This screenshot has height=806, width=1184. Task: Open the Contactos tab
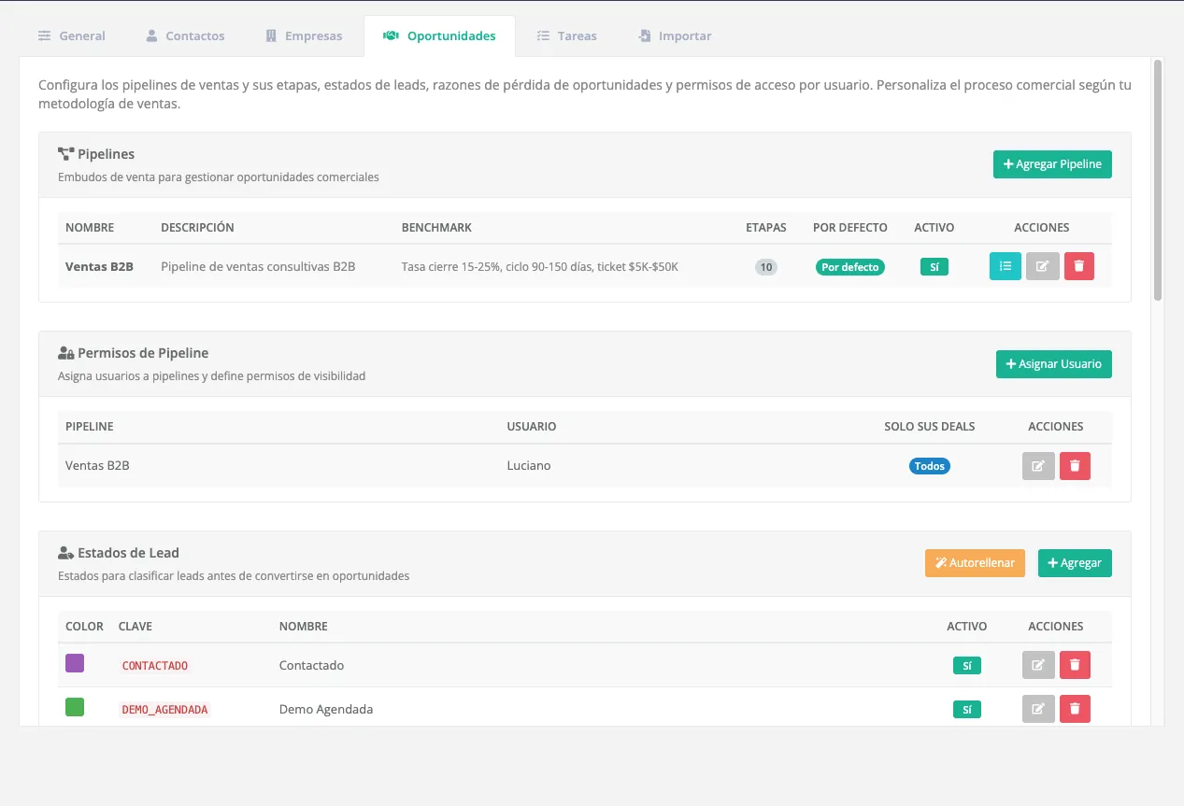185,36
